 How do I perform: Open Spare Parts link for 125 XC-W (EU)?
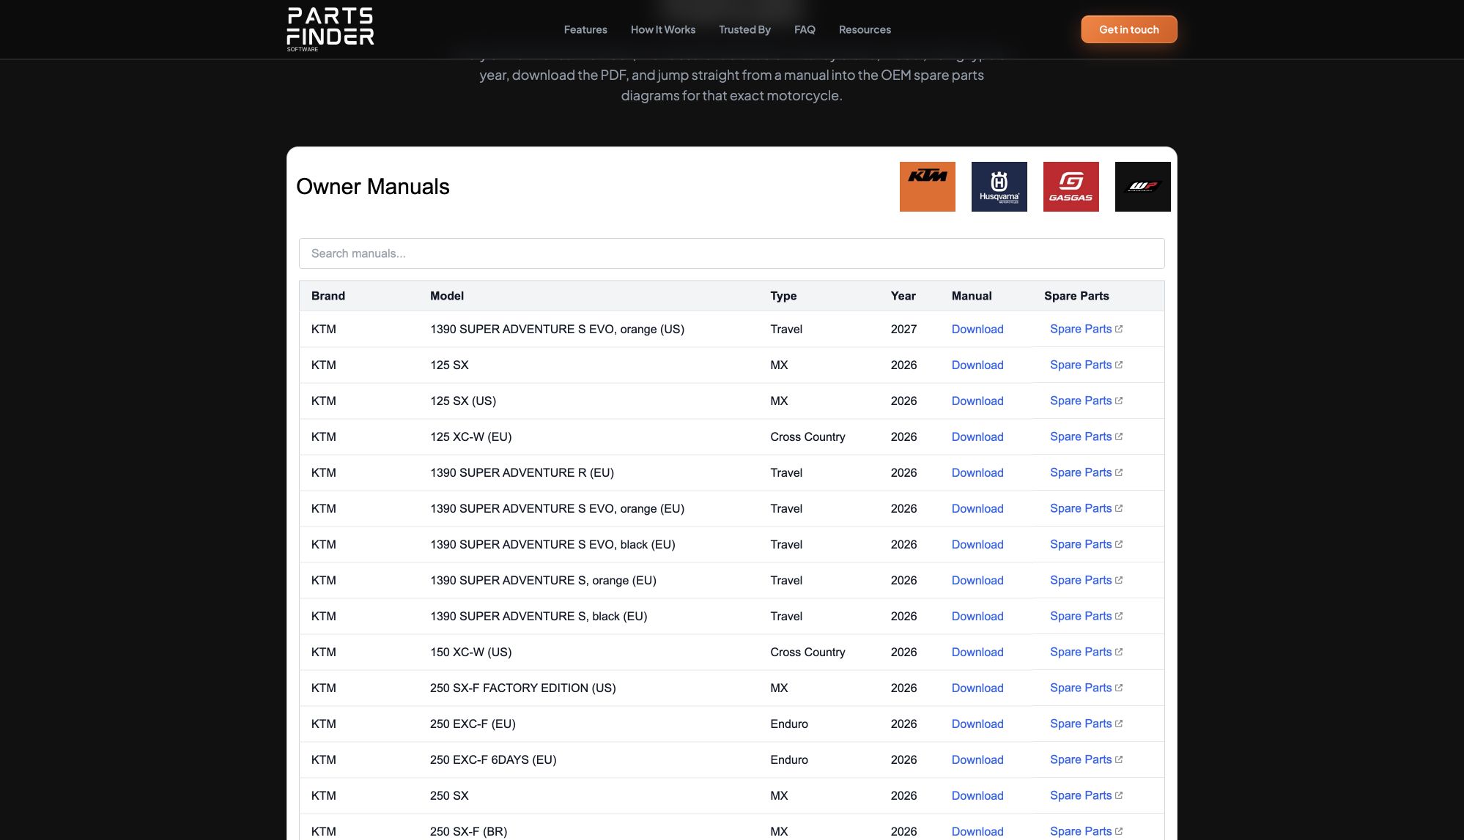(x=1086, y=437)
